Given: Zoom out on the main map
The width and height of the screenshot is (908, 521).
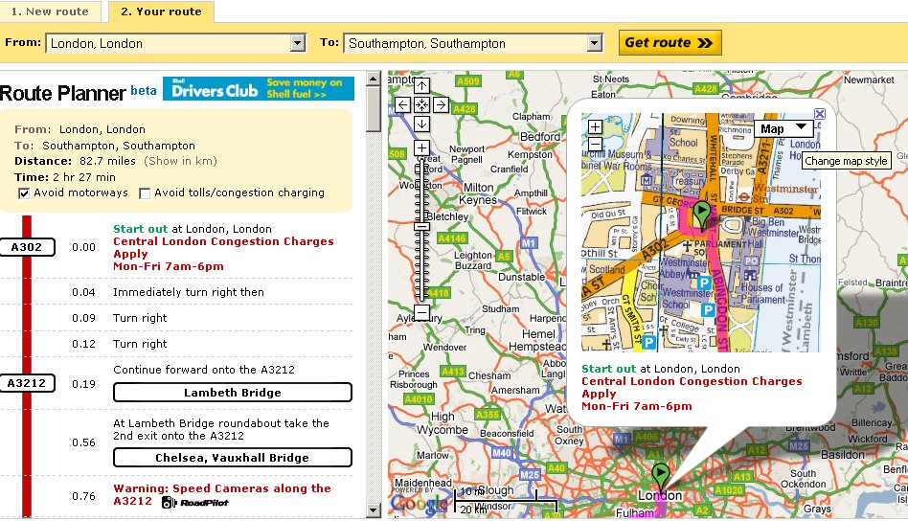Looking at the screenshot, I should 421,313.
